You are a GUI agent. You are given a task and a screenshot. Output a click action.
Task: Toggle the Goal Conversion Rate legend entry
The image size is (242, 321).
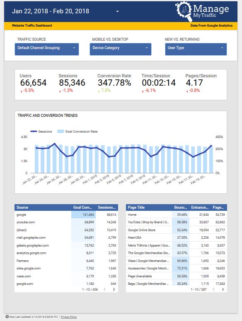77,131
